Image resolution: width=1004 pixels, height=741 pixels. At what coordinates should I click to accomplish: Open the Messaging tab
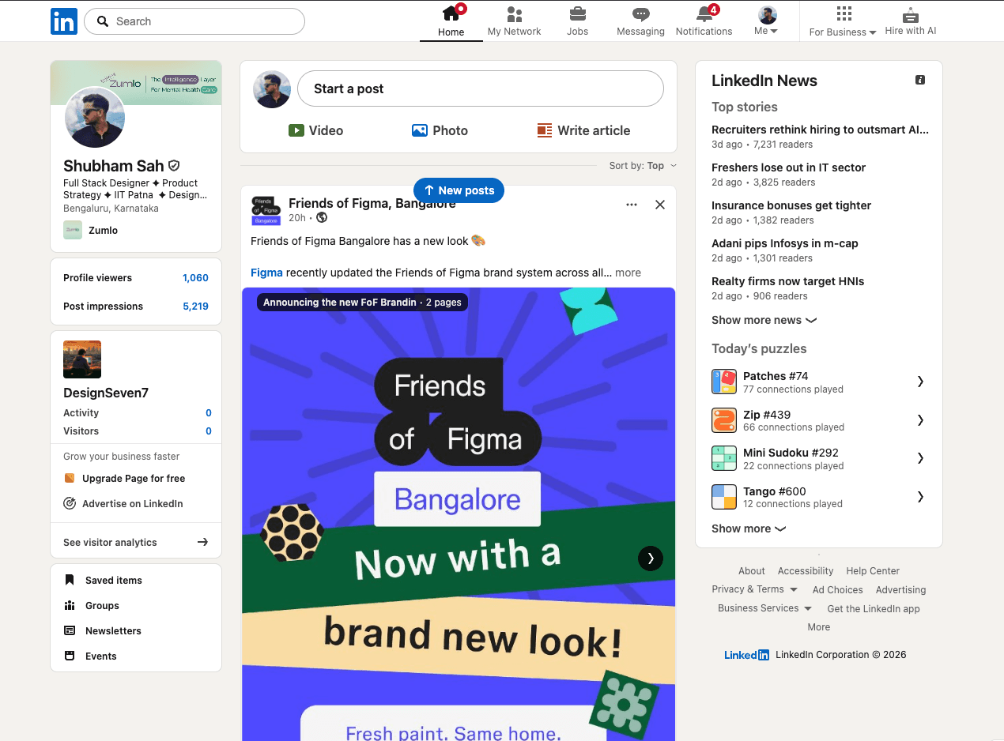coord(640,21)
